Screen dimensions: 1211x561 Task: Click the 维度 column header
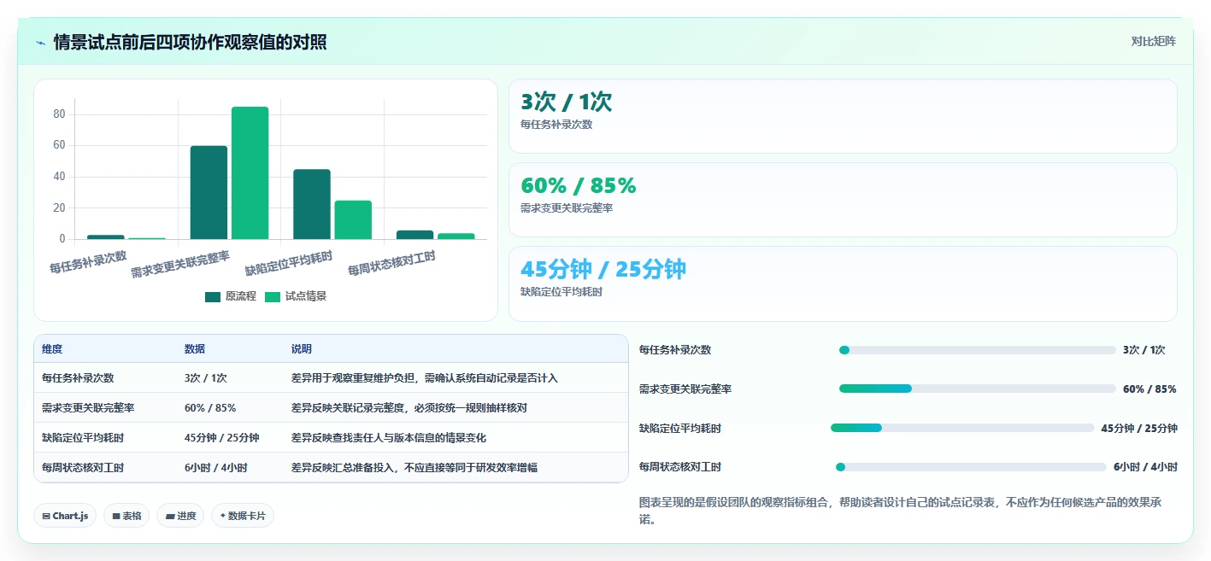[x=52, y=349]
